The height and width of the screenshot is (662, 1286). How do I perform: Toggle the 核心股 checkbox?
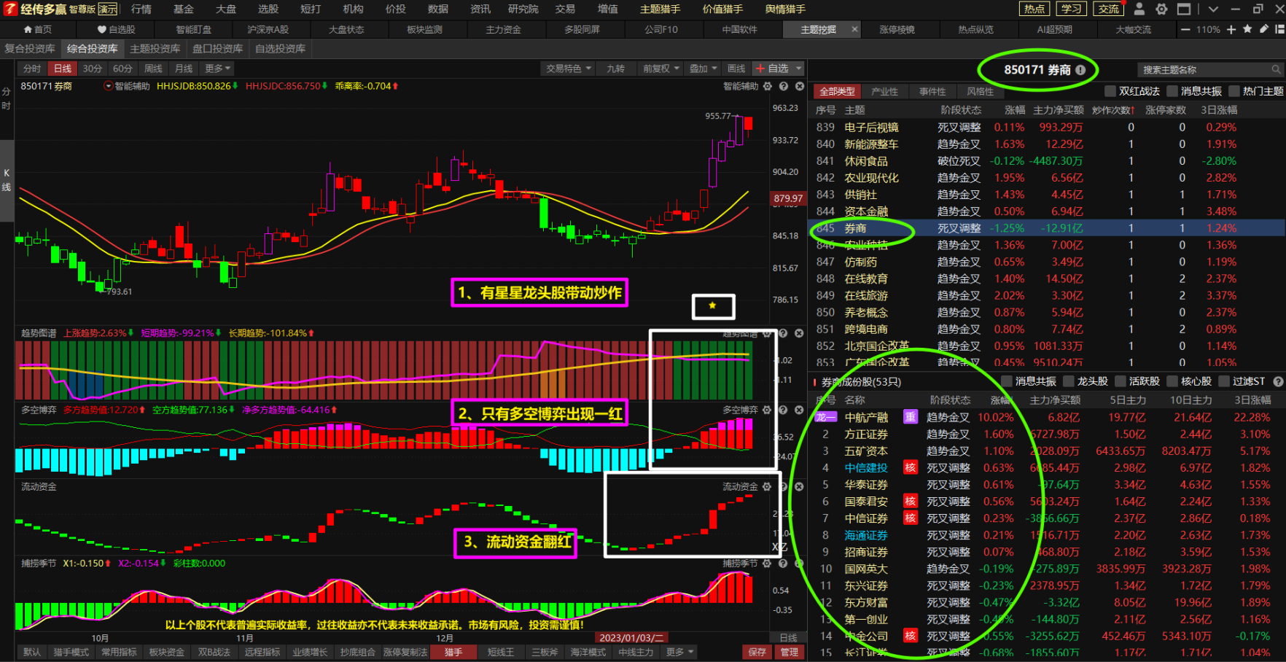tap(1172, 381)
